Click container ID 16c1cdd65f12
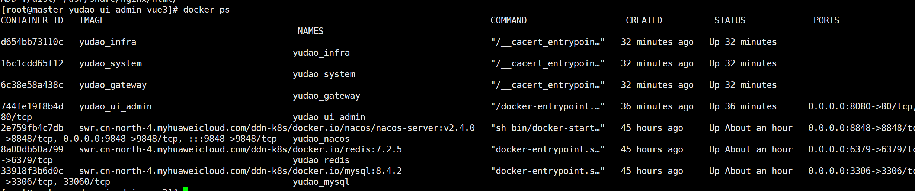Image resolution: width=915 pixels, height=191 pixels. coord(32,63)
